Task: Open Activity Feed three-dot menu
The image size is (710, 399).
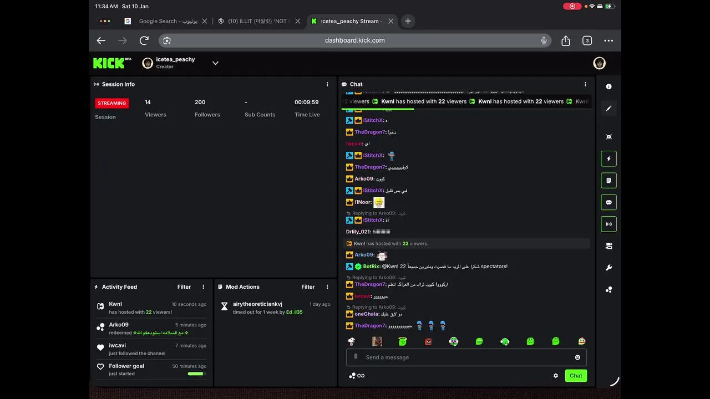Action: [203, 287]
